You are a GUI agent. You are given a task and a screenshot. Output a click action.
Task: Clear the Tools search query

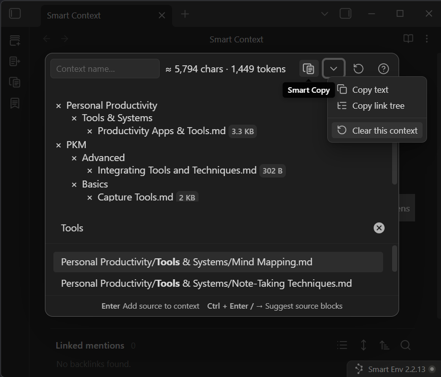tap(379, 228)
